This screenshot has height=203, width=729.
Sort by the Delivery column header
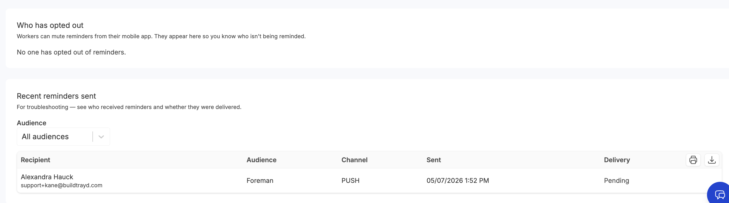[x=617, y=160]
